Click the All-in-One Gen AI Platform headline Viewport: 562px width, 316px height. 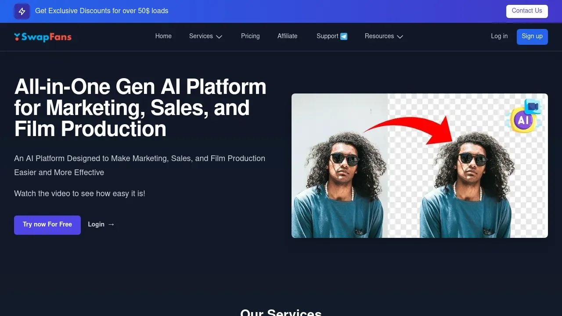click(x=140, y=108)
